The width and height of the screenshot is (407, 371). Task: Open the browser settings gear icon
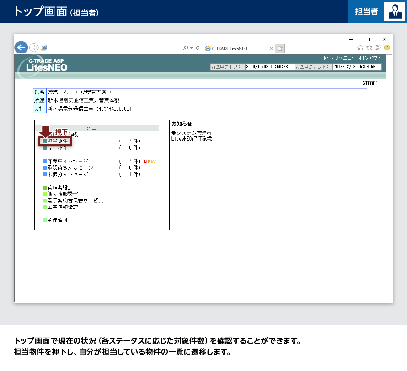point(378,48)
